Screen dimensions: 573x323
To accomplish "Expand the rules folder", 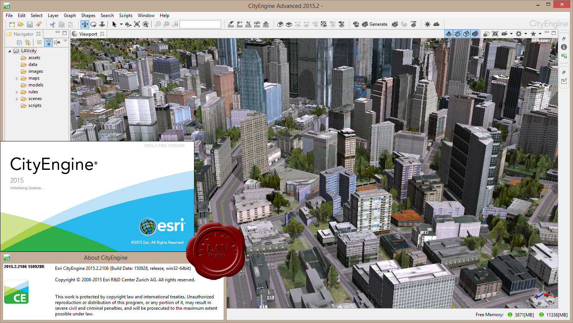I will pyautogui.click(x=17, y=92).
